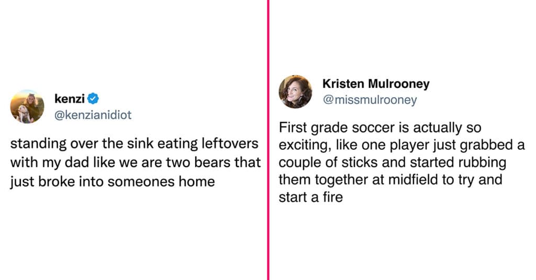Click the line 'standing over the sink eating leftovers'

click(x=135, y=144)
